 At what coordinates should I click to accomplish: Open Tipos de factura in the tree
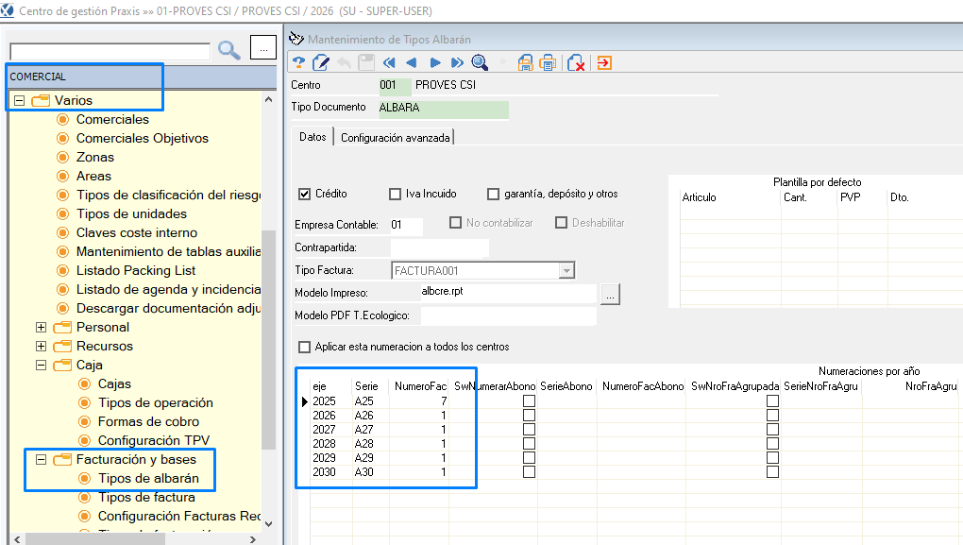(146, 497)
